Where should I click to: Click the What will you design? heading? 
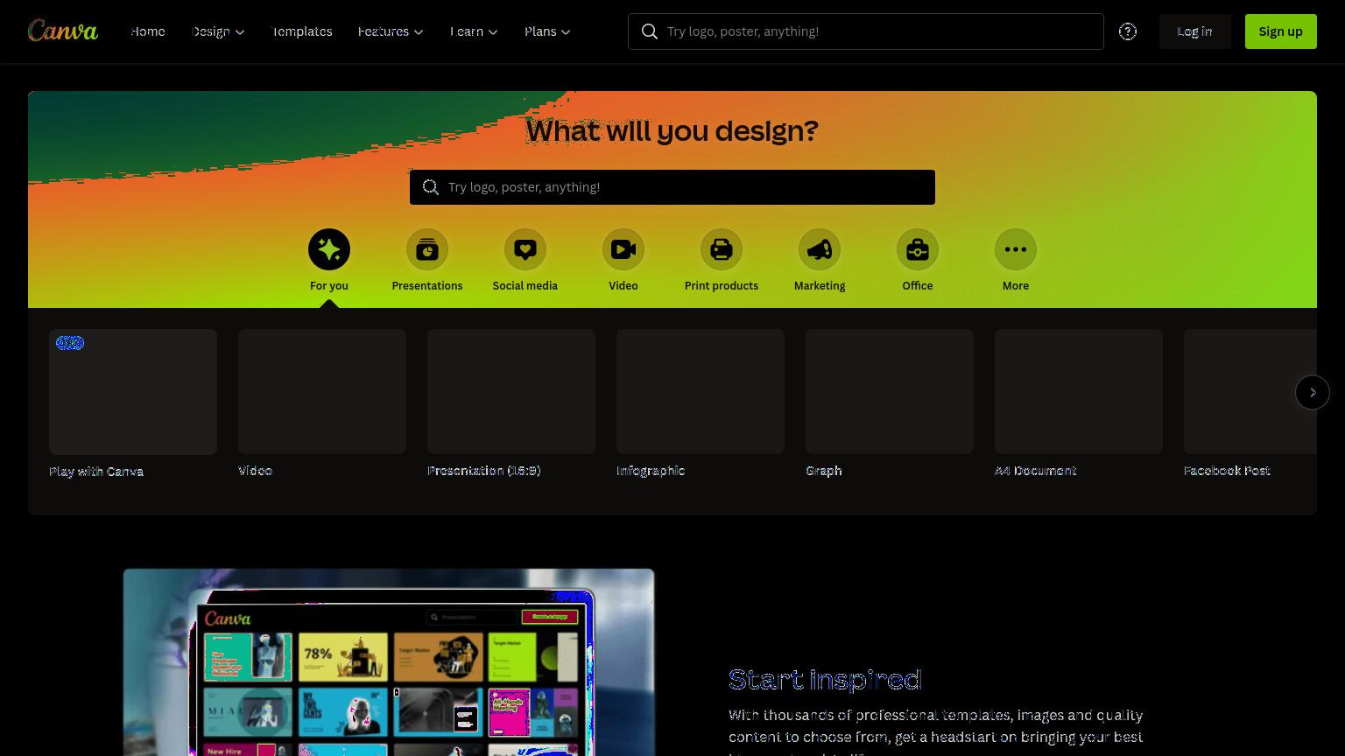[x=672, y=130]
